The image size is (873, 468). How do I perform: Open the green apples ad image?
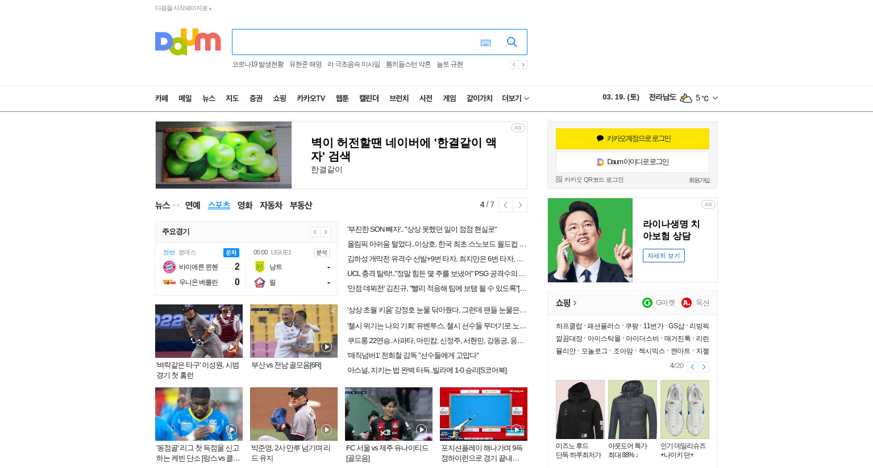click(223, 155)
